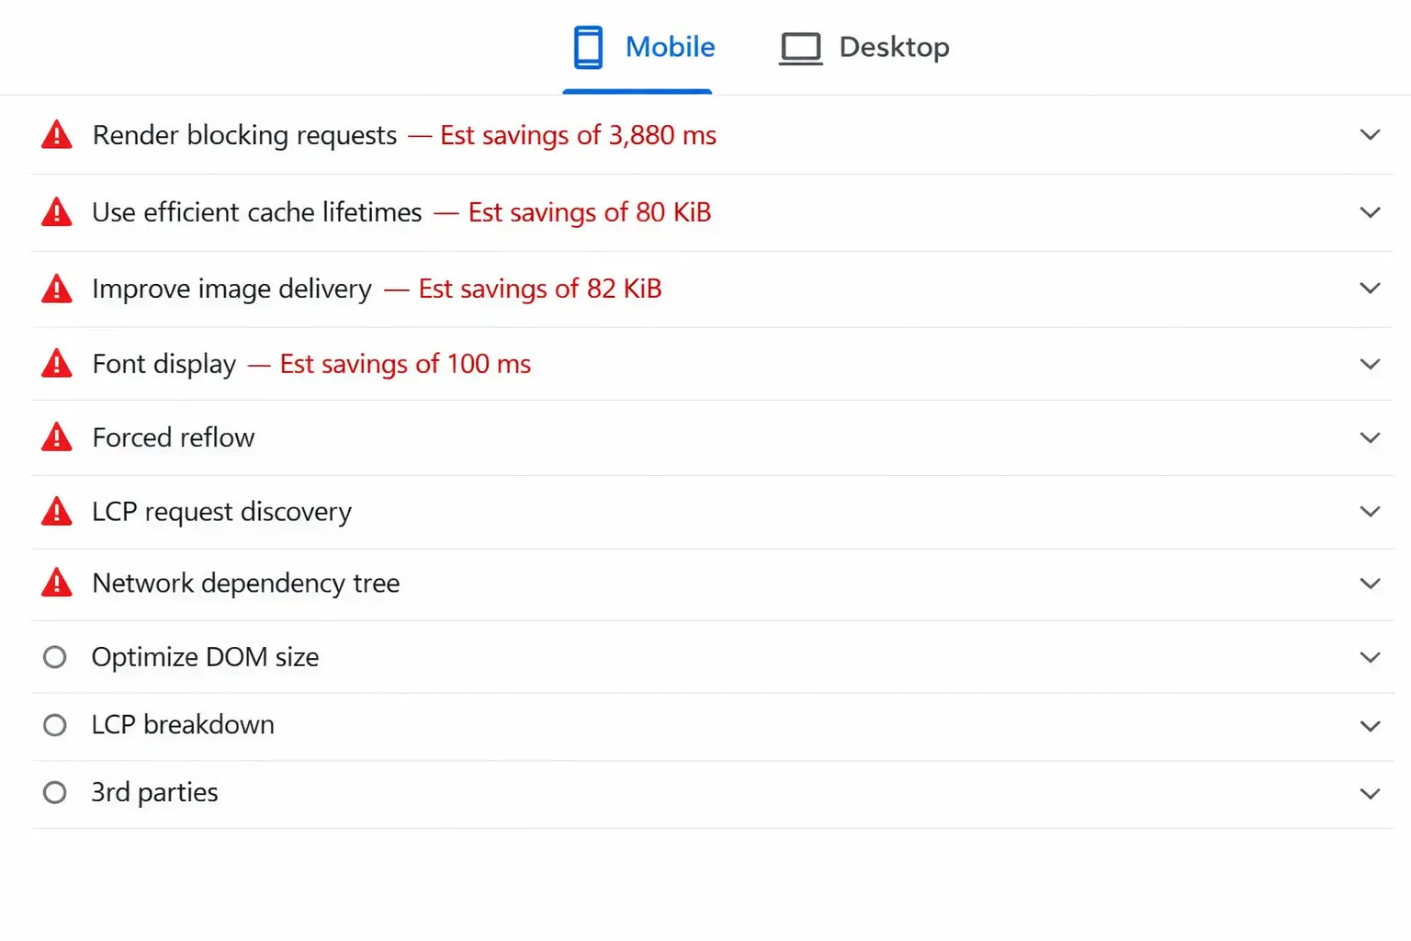Click the warning icon beside Font display
This screenshot has width=1411, height=941.
click(x=56, y=363)
